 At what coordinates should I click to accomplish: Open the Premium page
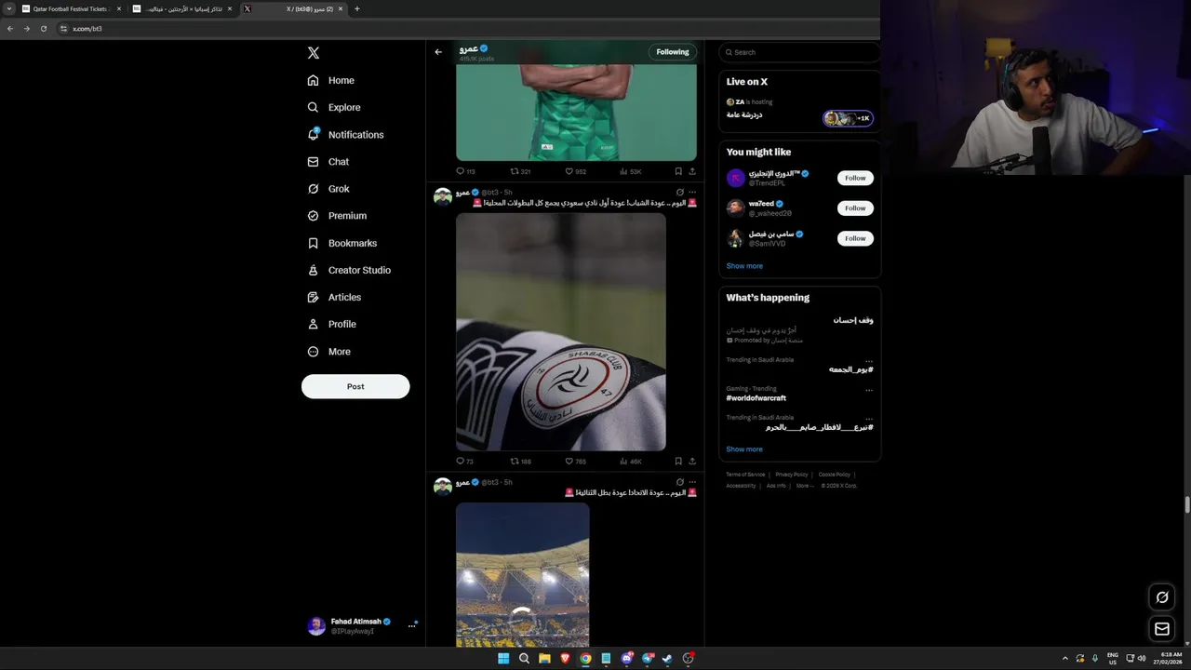pyautogui.click(x=337, y=216)
